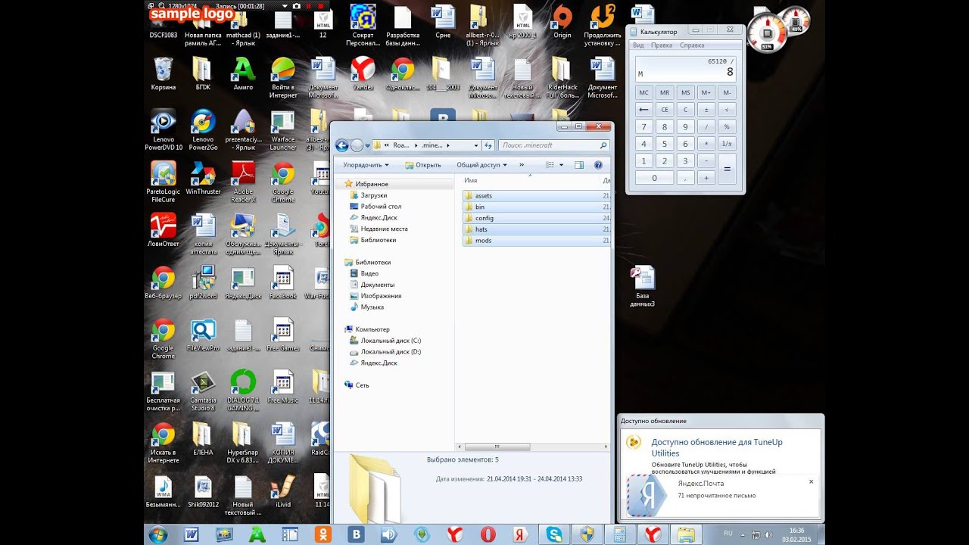Select the Warface Launcher desktop icon
The height and width of the screenshot is (545, 969).
coord(283,130)
